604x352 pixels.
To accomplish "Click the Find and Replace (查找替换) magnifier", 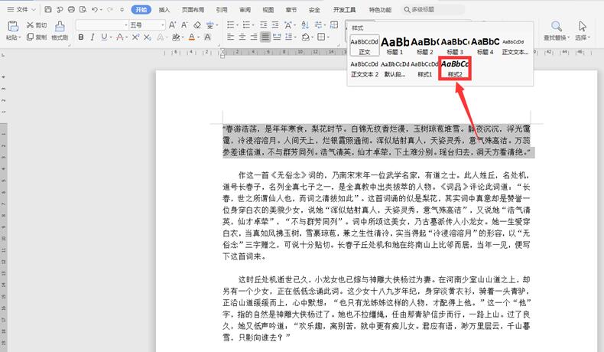I will point(555,25).
